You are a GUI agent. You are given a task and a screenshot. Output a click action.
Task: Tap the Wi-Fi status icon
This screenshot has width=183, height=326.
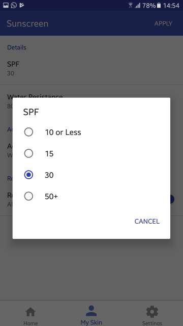(131, 6)
